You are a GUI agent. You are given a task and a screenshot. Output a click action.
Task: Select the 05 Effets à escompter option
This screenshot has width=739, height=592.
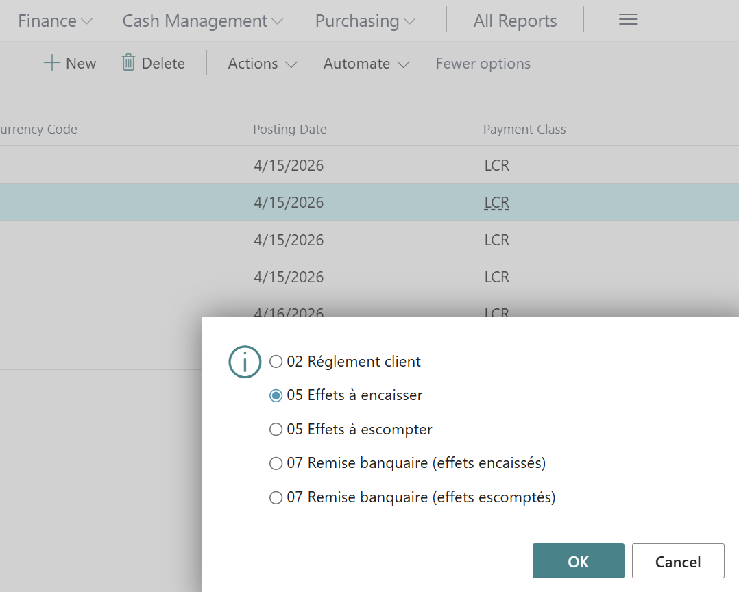[276, 430]
